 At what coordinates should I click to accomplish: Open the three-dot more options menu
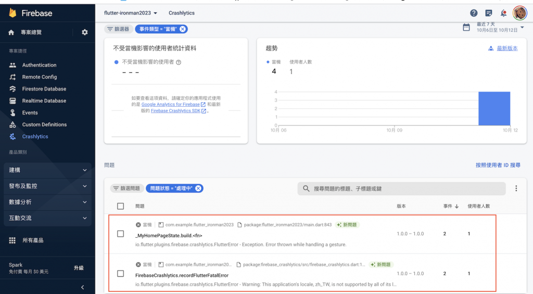(516, 188)
